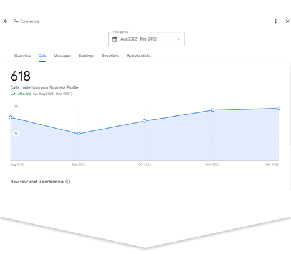
Task: Select the Oct 2022 chart data point
Action: (x=145, y=121)
